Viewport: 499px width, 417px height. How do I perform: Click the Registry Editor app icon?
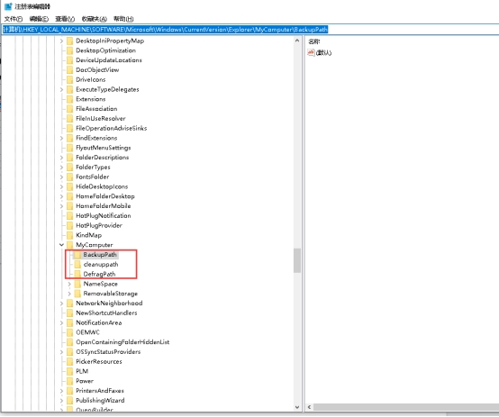pos(8,6)
